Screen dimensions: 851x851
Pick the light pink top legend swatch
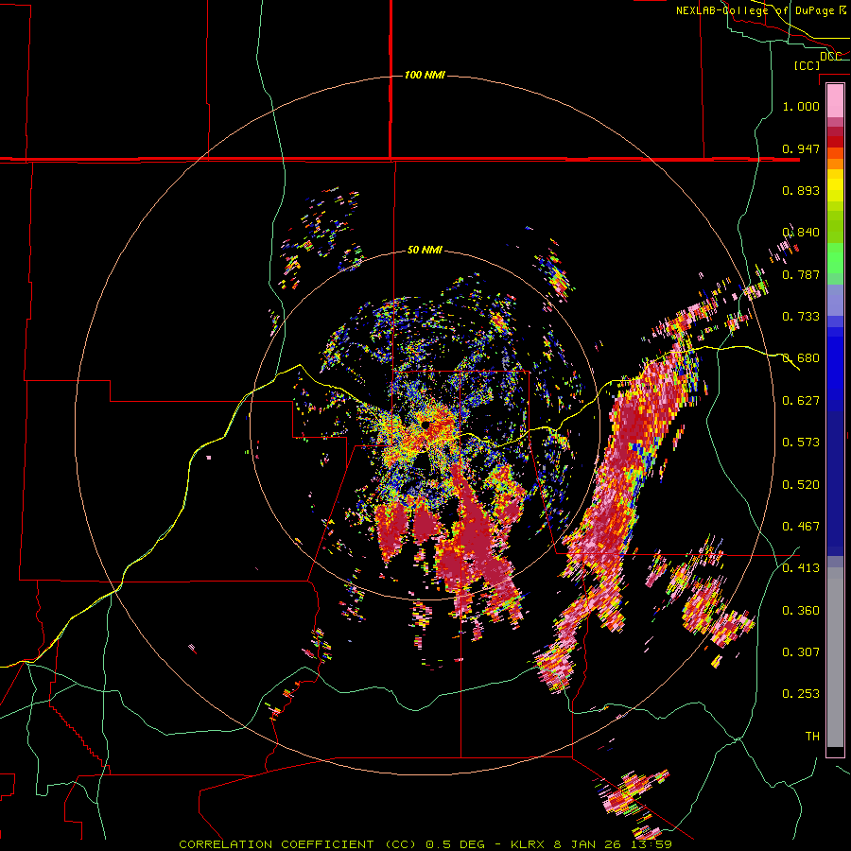(x=835, y=100)
